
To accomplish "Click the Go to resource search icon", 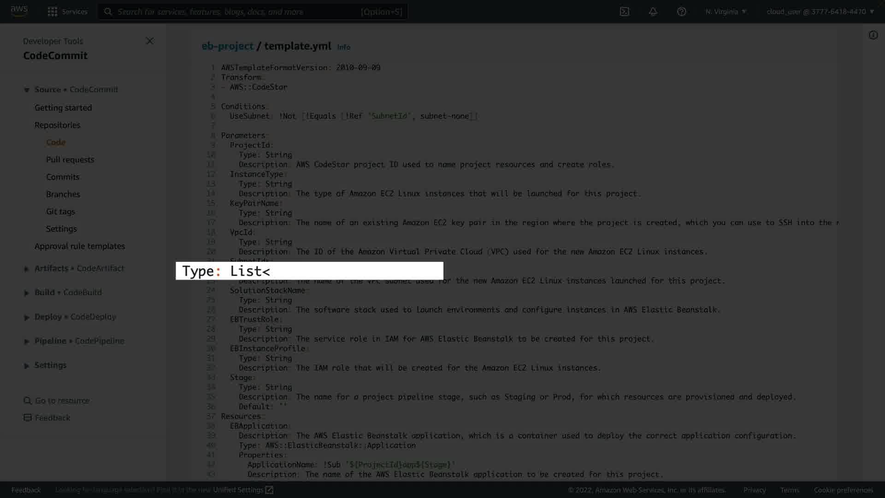I will coord(28,401).
